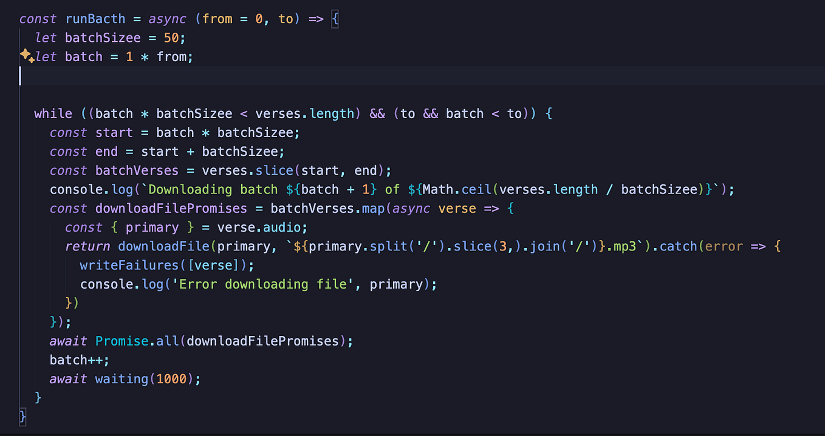Select the verse.audio property access
The image size is (825, 436).
[x=260, y=227]
